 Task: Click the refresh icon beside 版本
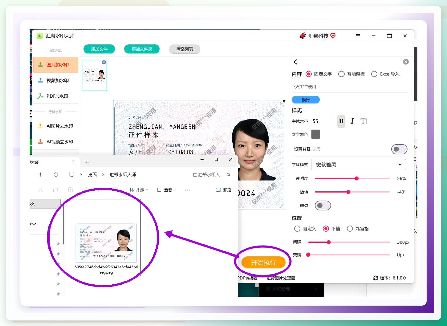click(x=376, y=278)
